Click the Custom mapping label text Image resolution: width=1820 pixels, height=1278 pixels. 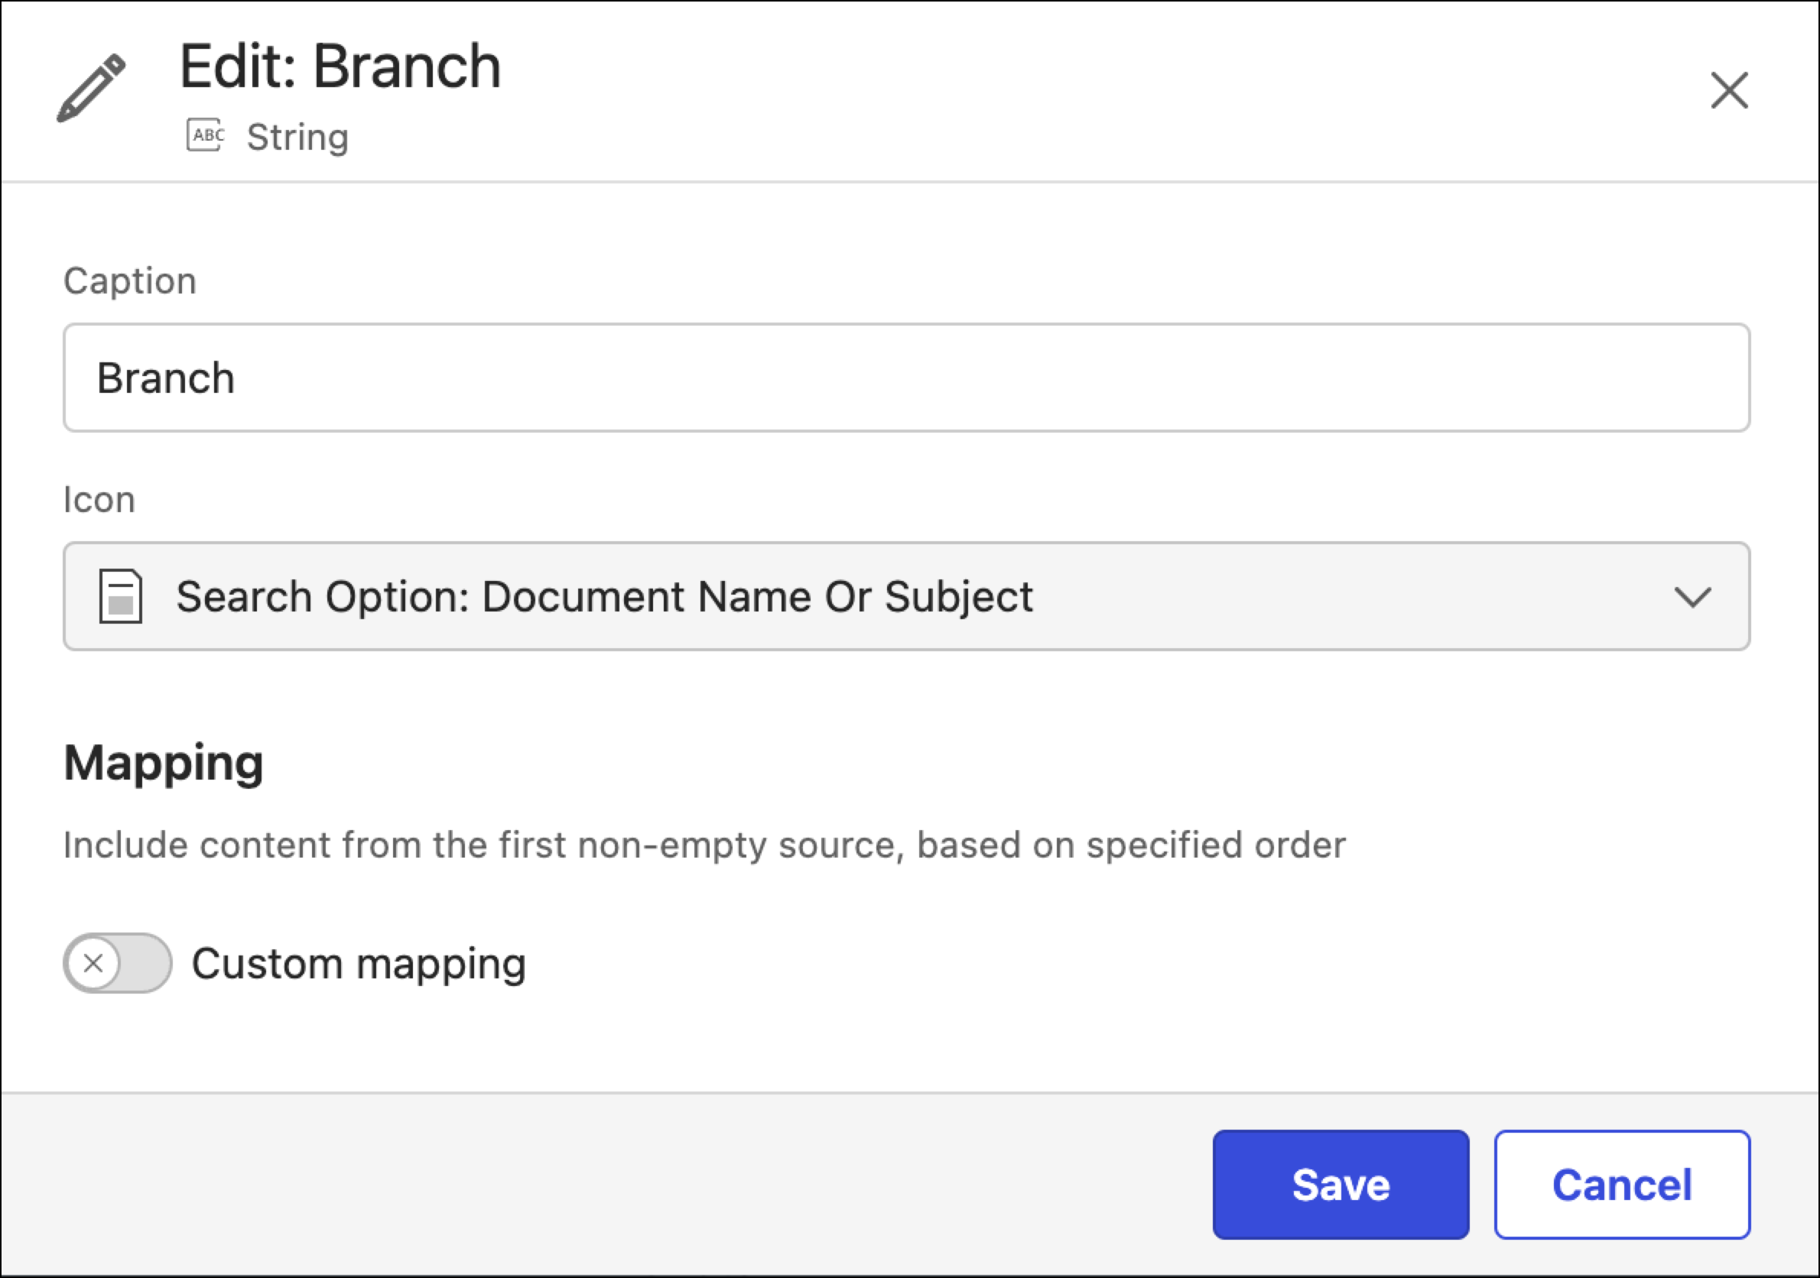[359, 965]
